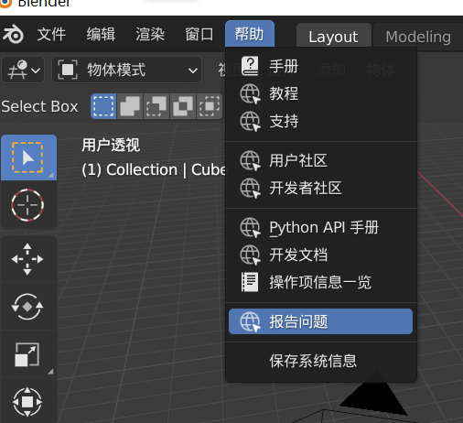Select the Transform tool
Screen dimensions: 463x423
point(27,402)
